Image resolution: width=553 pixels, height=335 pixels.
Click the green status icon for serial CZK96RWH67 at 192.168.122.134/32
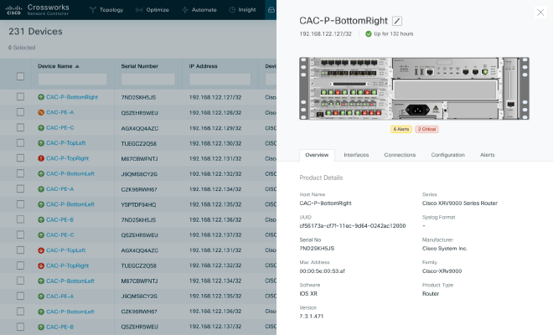point(41,189)
